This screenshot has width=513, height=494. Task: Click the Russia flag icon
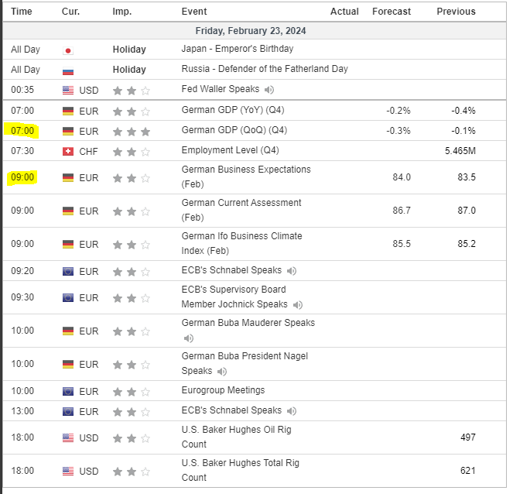tap(68, 70)
